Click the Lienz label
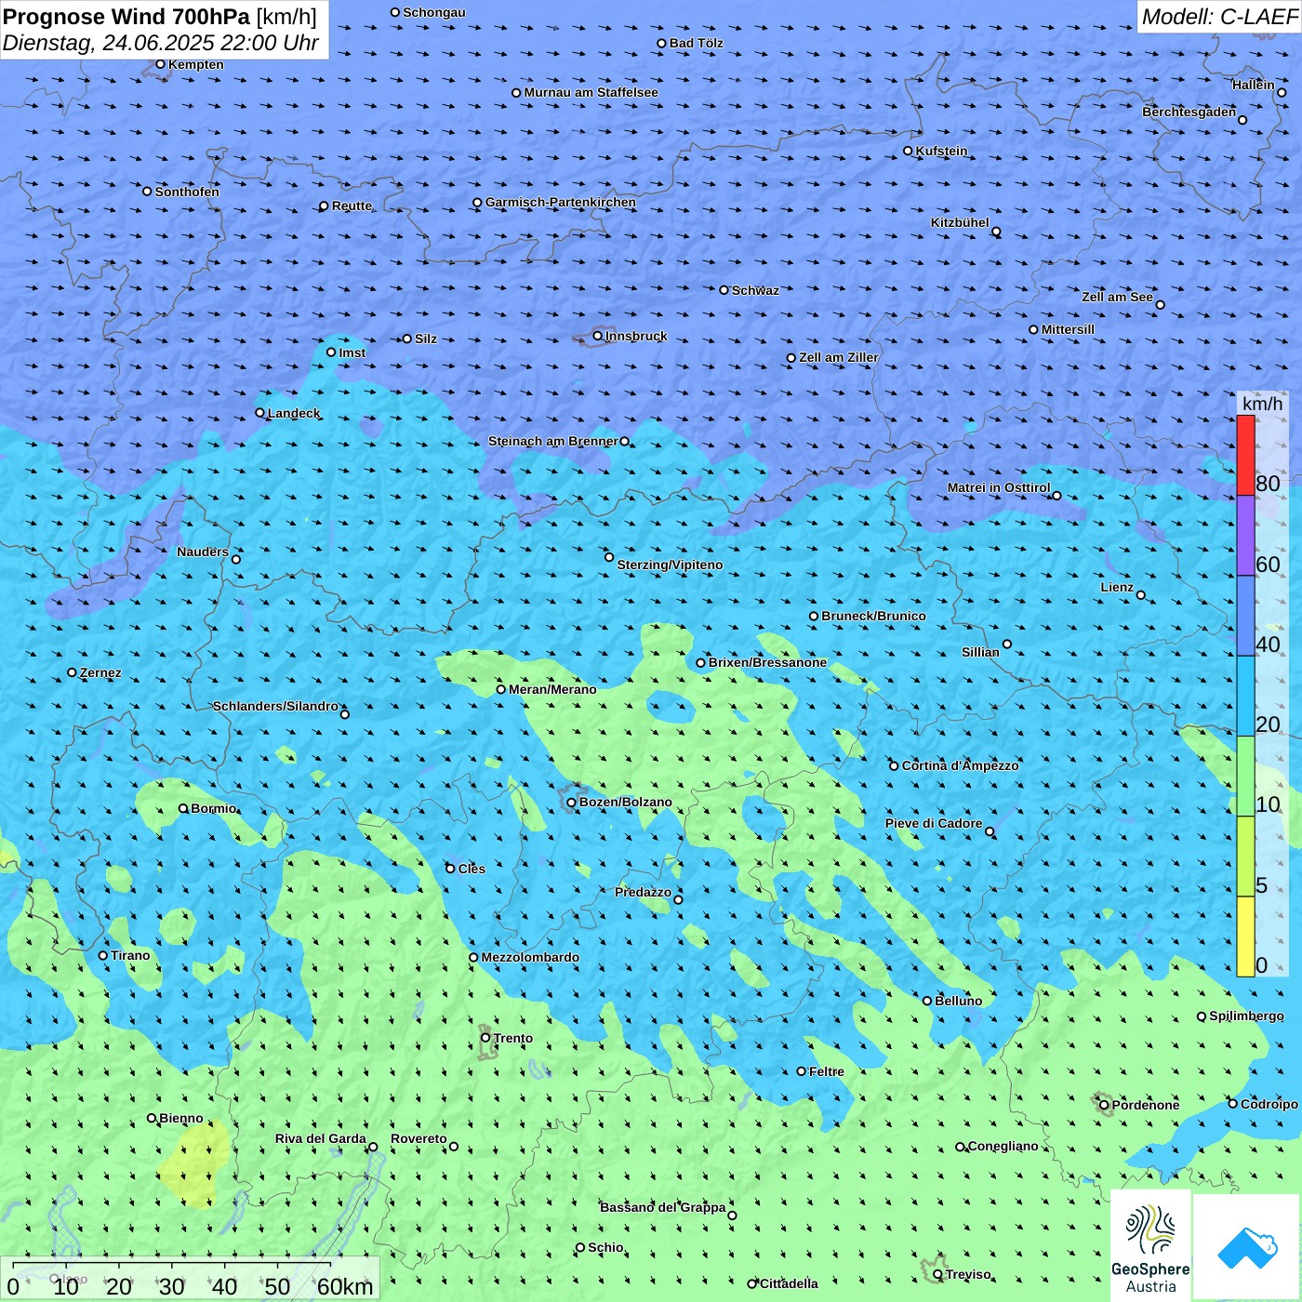1302x1302 pixels. pyautogui.click(x=1117, y=587)
